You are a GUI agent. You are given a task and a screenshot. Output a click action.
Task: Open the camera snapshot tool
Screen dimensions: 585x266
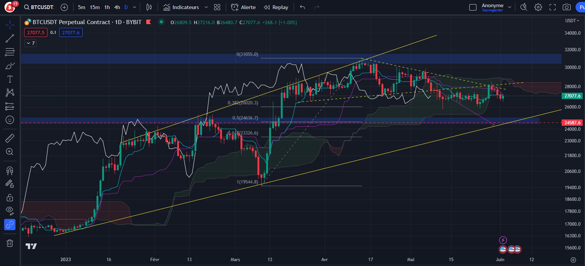click(567, 7)
